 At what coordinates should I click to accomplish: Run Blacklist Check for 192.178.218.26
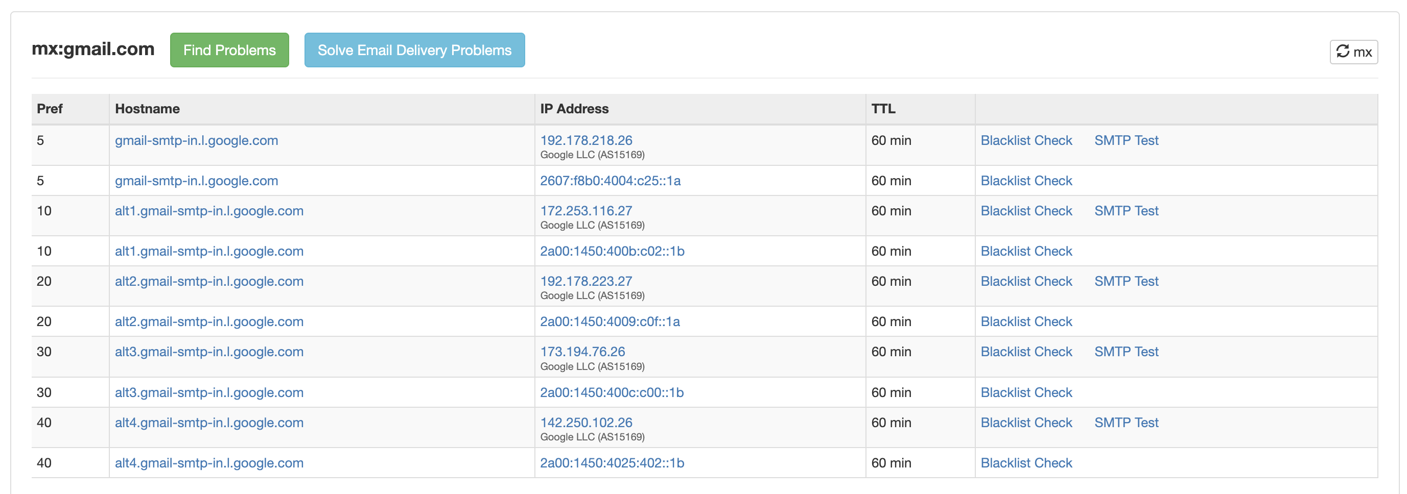(1026, 140)
